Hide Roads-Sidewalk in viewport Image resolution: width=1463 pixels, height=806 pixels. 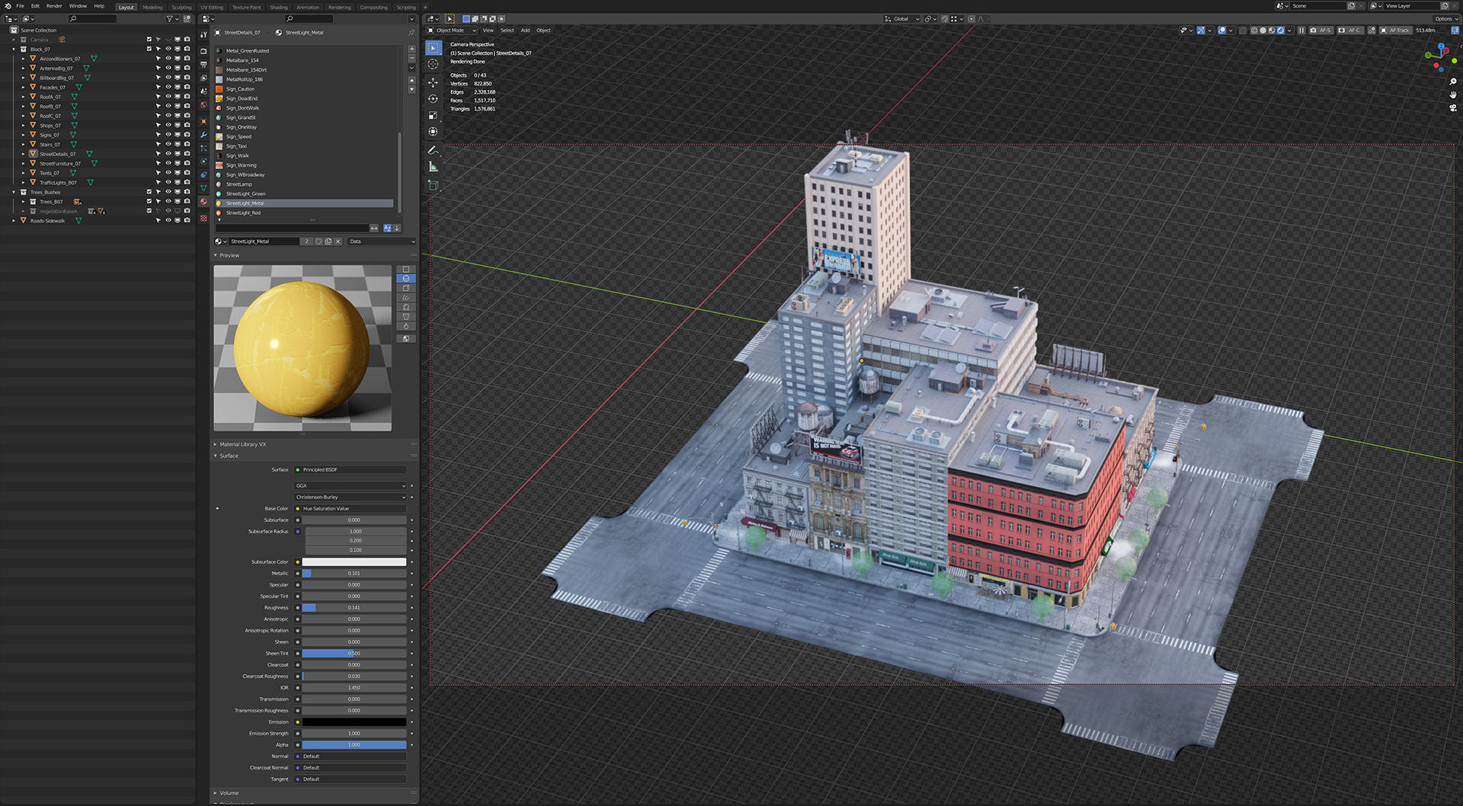[x=168, y=220]
